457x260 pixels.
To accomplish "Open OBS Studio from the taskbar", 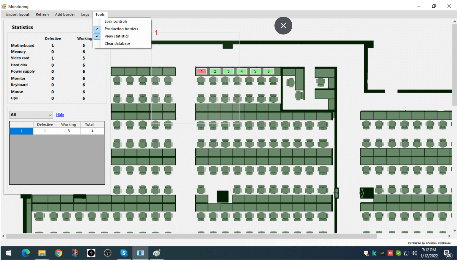I will (107, 253).
